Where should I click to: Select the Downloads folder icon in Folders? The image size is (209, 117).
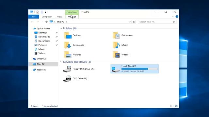tap(68, 45)
